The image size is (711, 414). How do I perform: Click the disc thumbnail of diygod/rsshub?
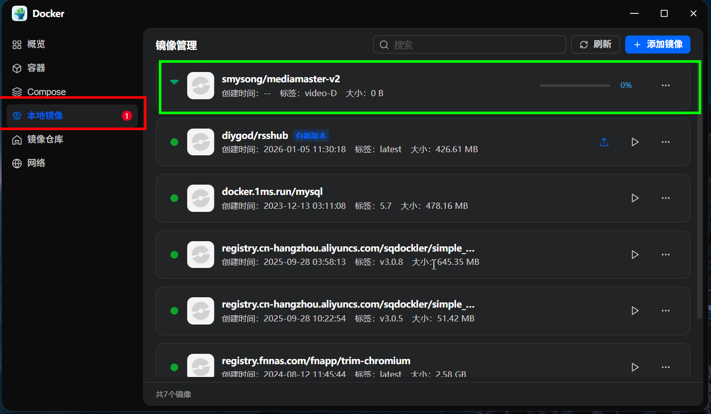click(200, 142)
